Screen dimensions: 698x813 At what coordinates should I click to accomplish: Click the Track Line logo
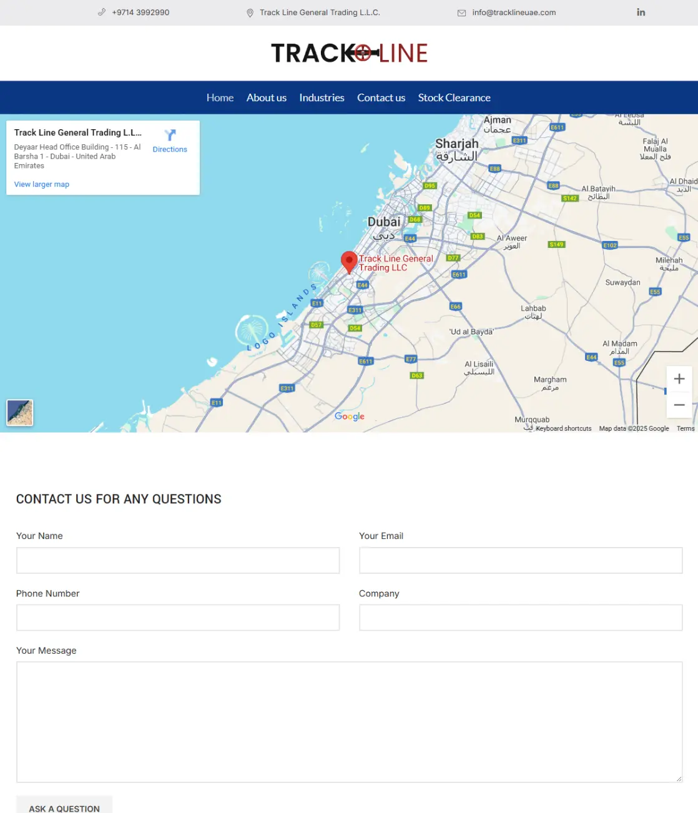pyautogui.click(x=349, y=53)
